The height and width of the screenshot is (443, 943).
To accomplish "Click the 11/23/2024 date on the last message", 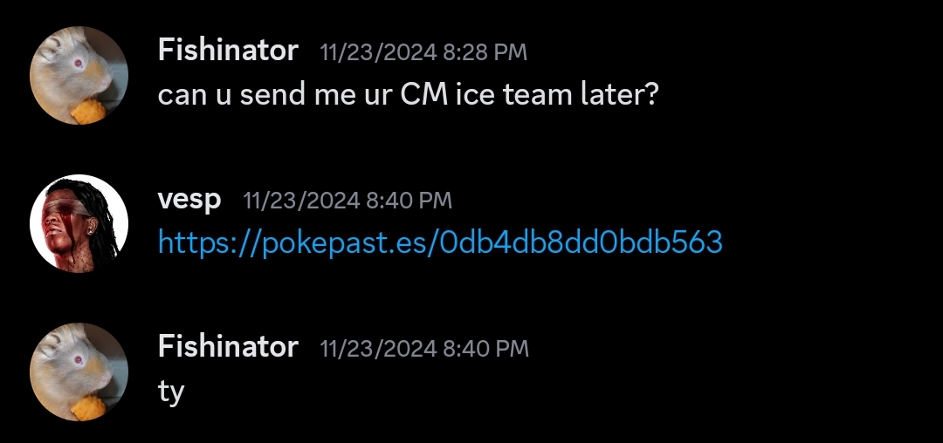I will click(378, 349).
